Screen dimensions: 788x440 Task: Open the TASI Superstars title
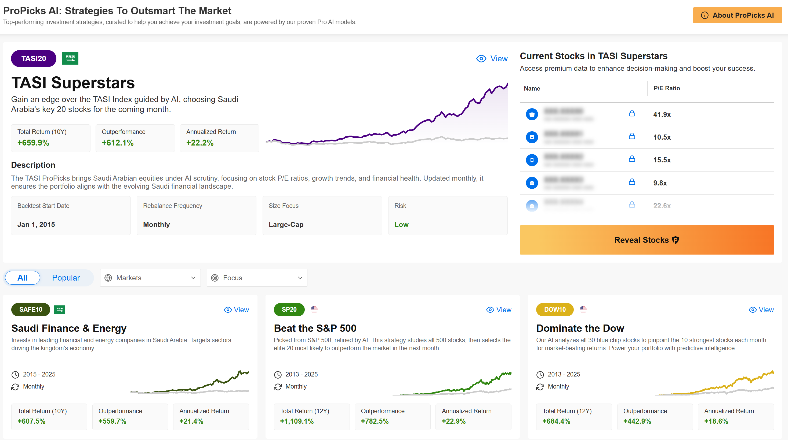(73, 83)
